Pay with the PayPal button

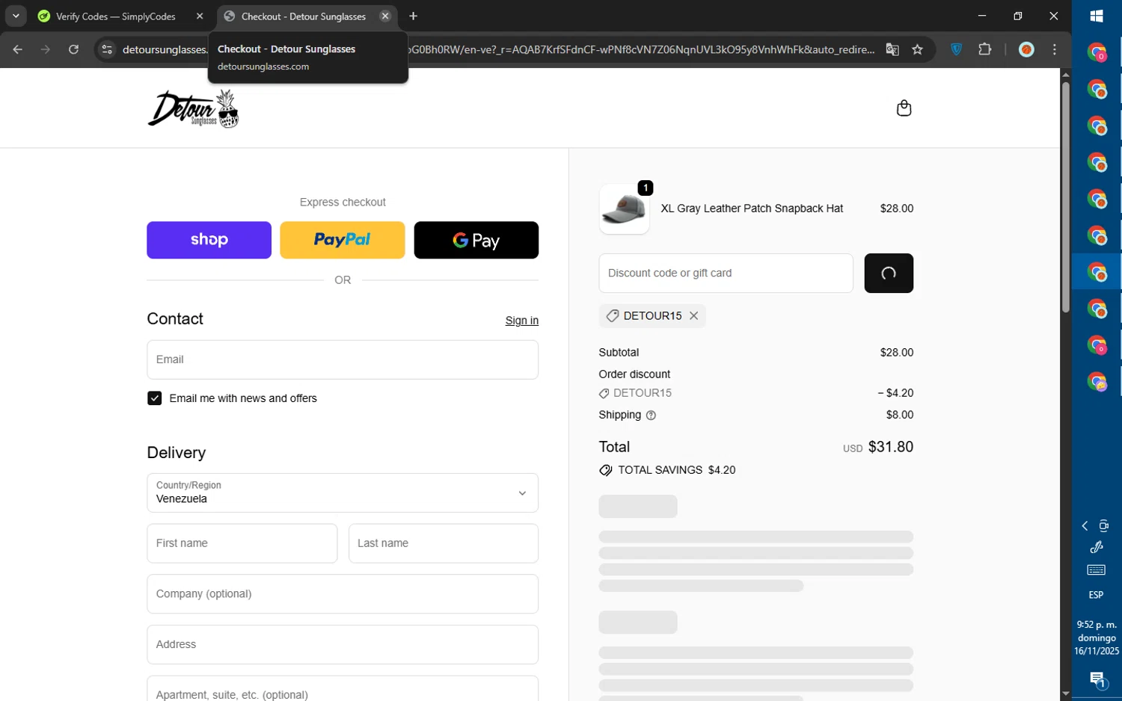[x=343, y=241]
